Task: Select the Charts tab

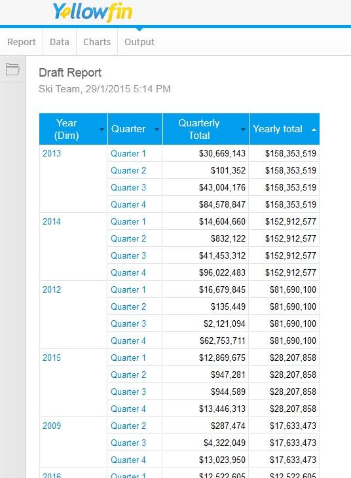Action: 97,42
